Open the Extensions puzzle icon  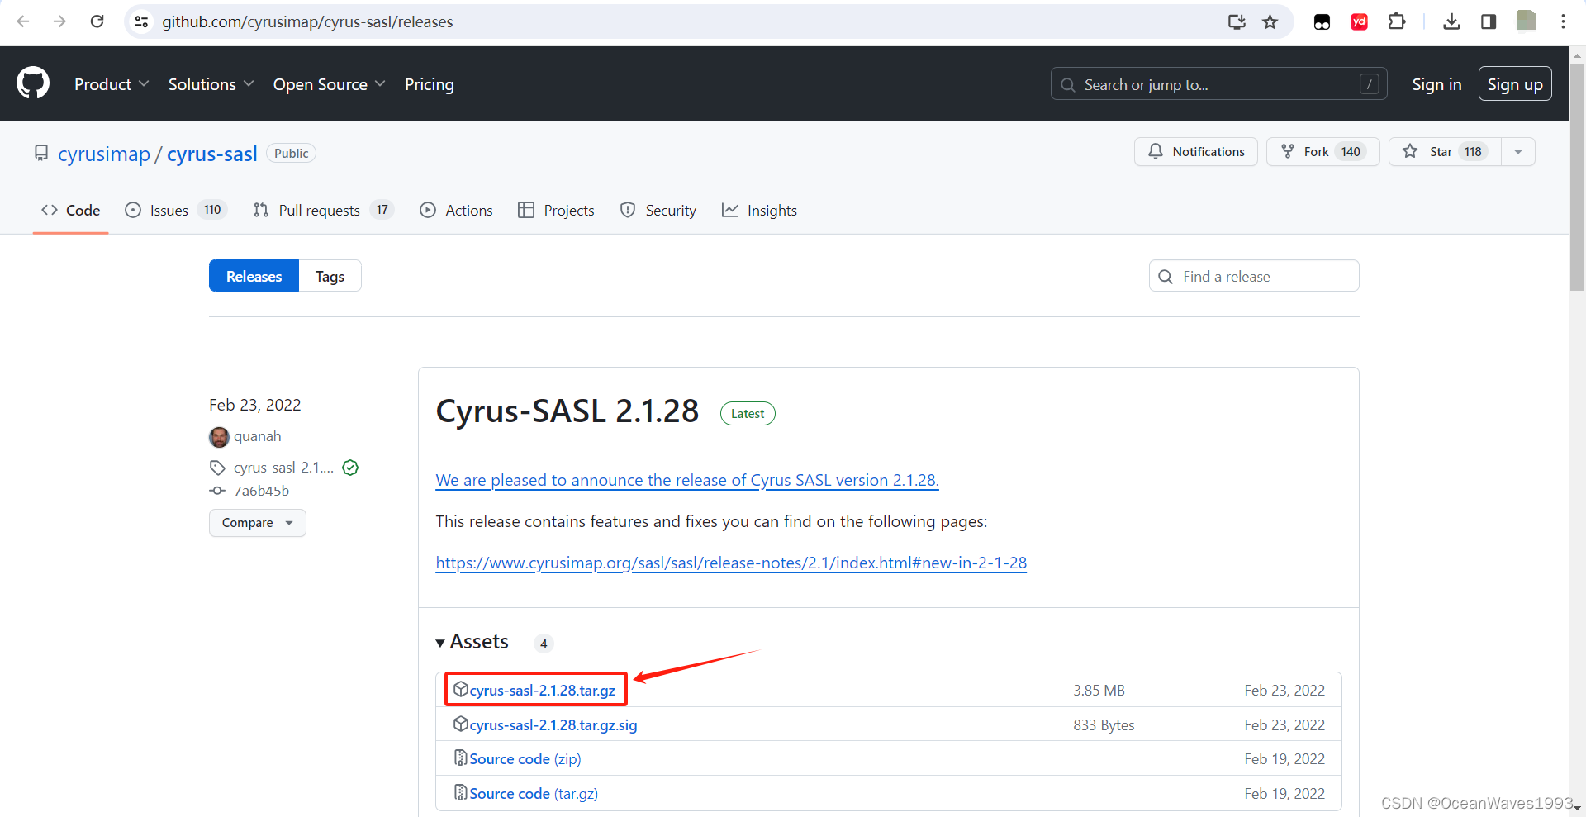pos(1397,21)
